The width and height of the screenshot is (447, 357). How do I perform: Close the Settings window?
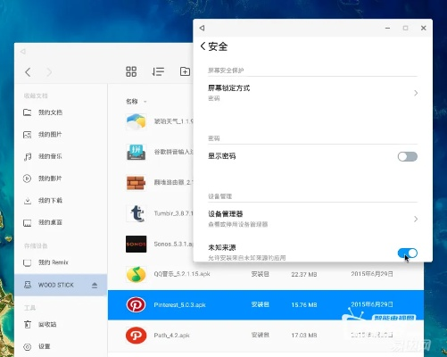click(x=424, y=28)
